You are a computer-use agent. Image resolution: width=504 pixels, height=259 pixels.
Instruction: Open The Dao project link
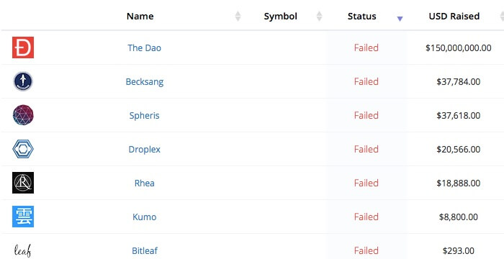[144, 48]
